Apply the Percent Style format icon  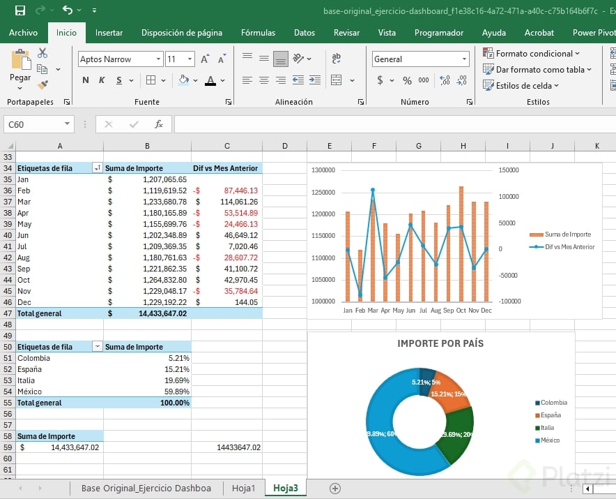click(407, 80)
